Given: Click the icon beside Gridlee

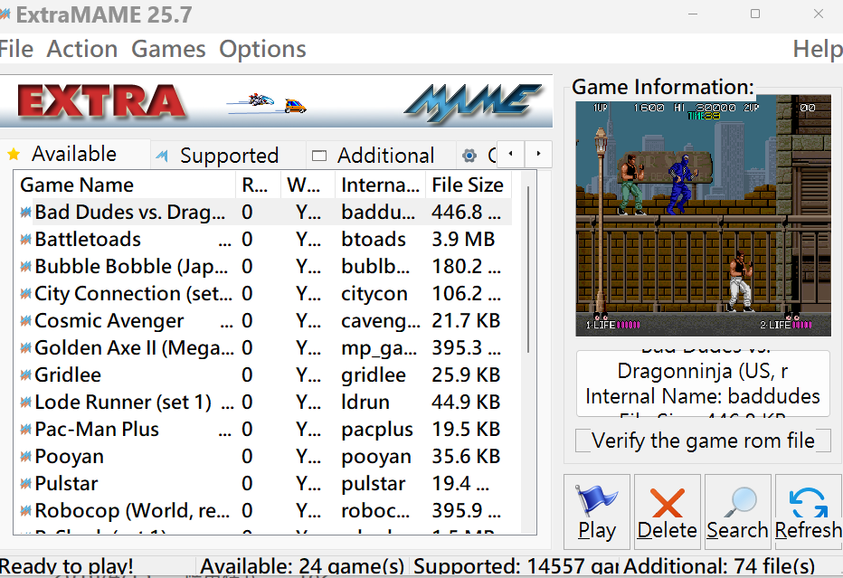Looking at the screenshot, I should pos(25,374).
